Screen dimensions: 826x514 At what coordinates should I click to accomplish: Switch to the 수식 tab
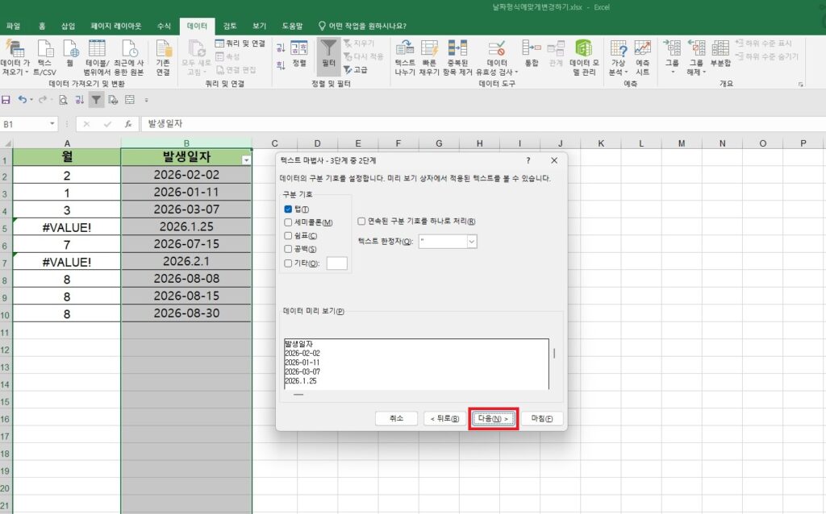point(164,26)
